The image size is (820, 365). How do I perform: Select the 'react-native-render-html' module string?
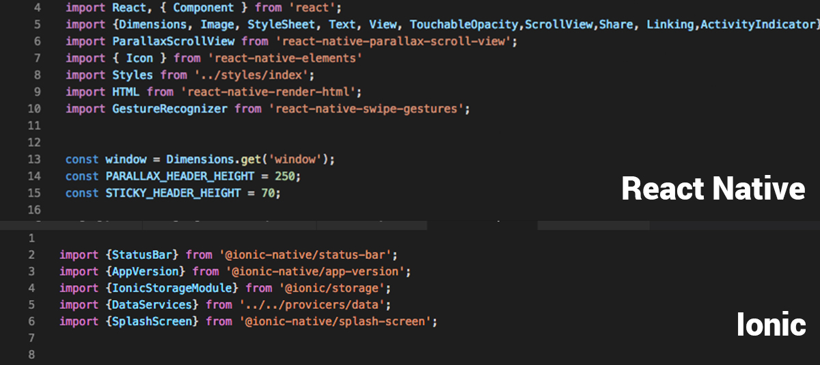[267, 92]
